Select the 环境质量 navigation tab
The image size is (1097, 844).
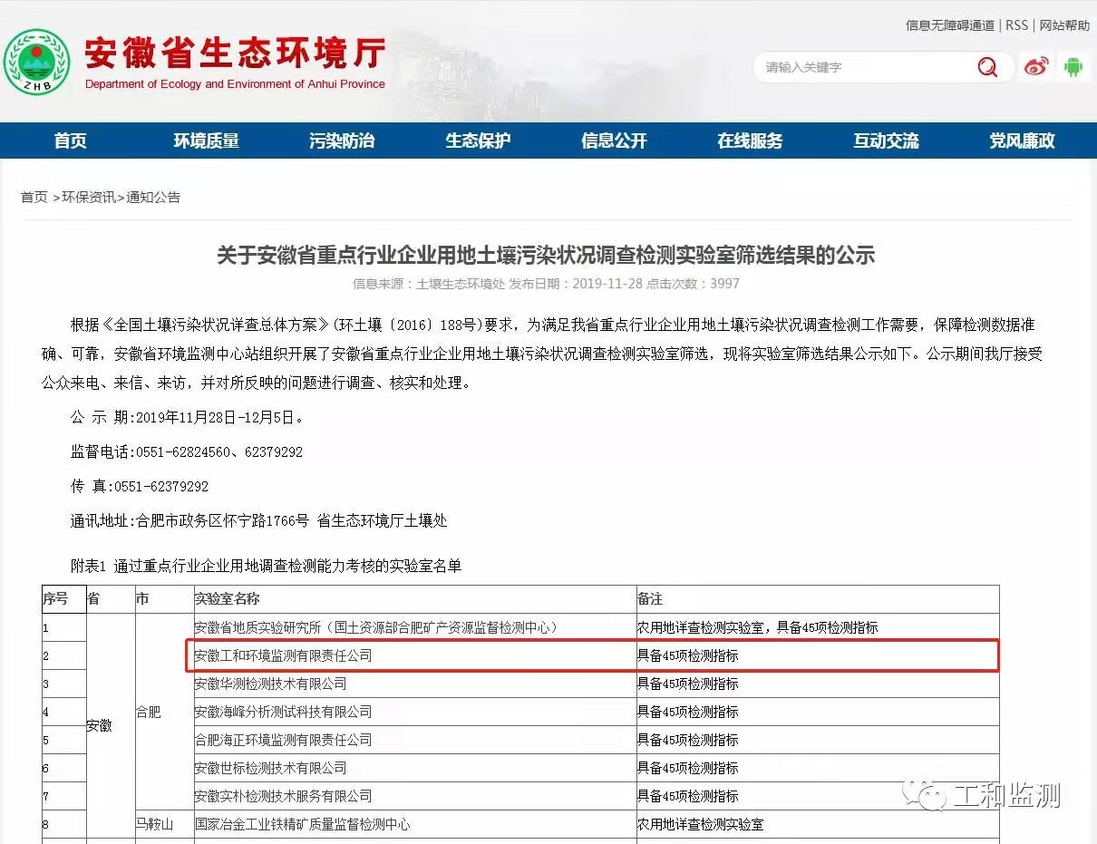pyautogui.click(x=206, y=141)
